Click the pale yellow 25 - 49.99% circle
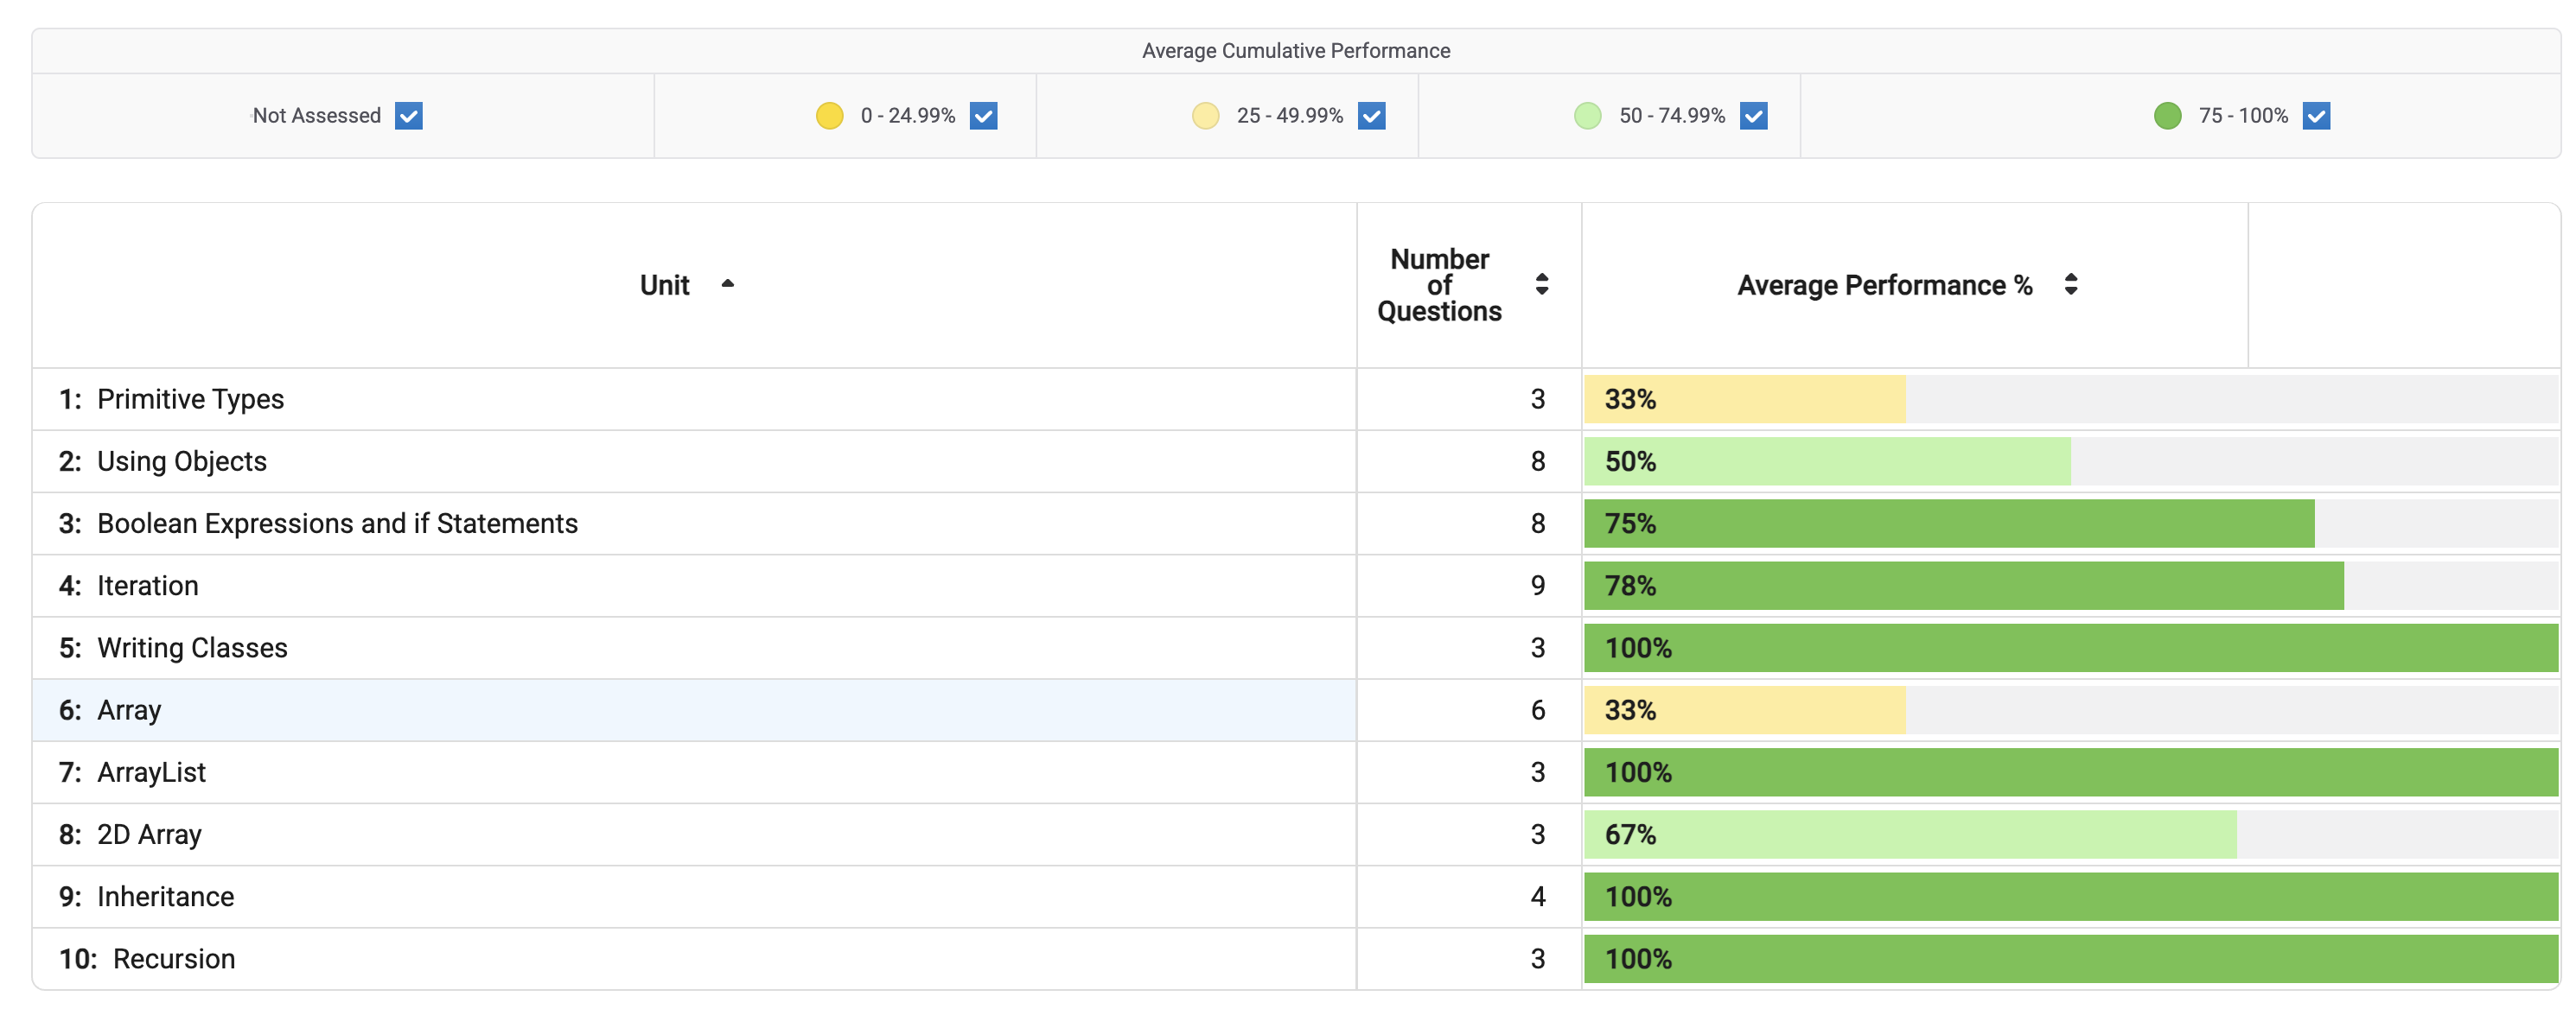Viewport: 2576px width, 1009px height. [x=1205, y=116]
